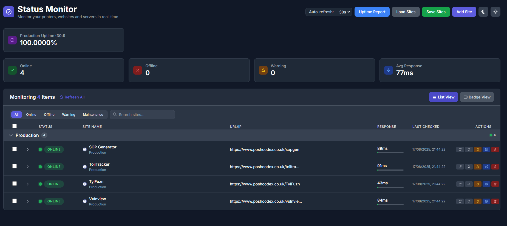This screenshot has width=507, height=226.
Task: Tick the select-all checkbox in table header
Action: (15, 126)
